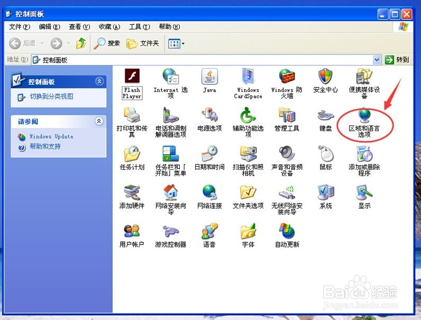Click the 控制面板 address field
The width and height of the screenshot is (421, 320).
[x=202, y=60]
